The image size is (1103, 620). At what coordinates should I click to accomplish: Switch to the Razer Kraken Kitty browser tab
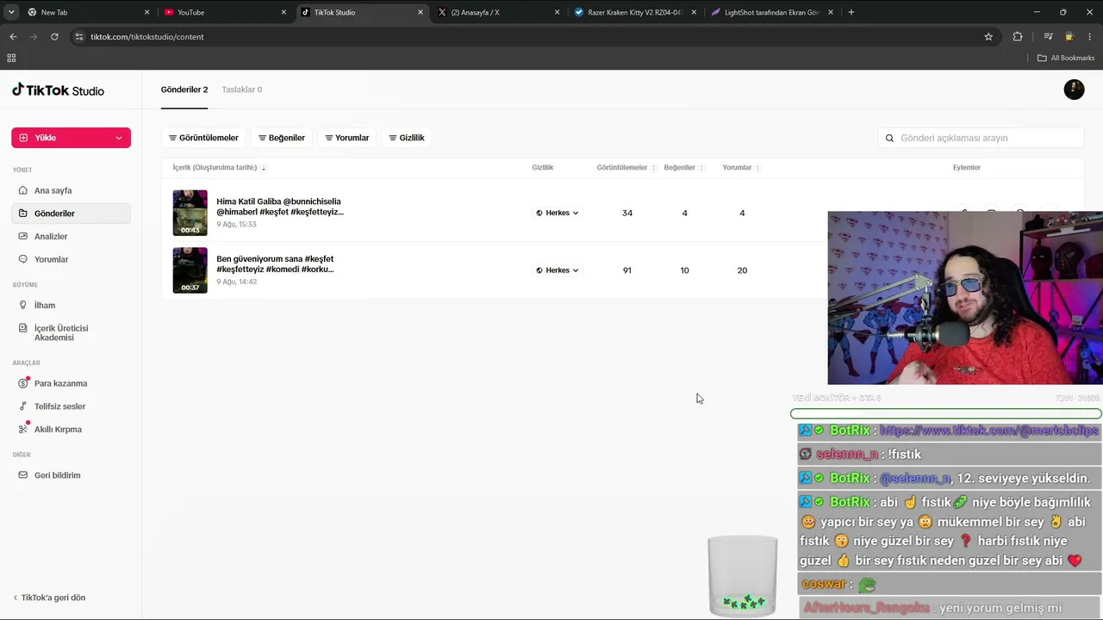(x=635, y=12)
